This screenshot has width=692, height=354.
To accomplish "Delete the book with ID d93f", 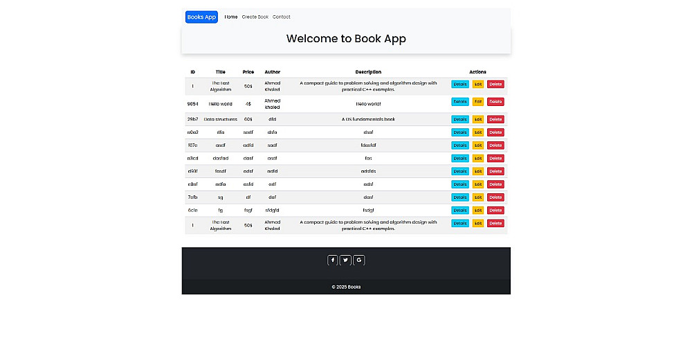I will tap(495, 171).
